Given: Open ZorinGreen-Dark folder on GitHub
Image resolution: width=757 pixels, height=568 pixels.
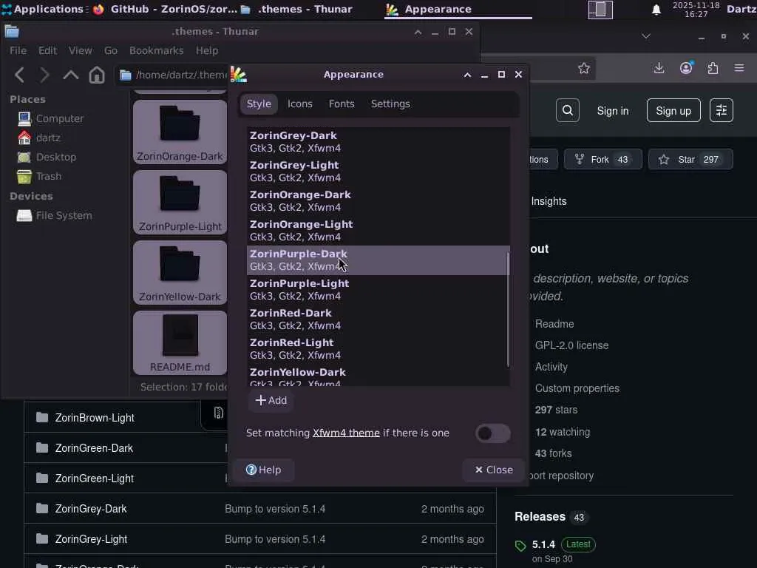Looking at the screenshot, I should tap(94, 448).
